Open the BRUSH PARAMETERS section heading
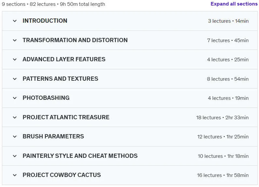Screen dimensions: 259x187 (x=53, y=136)
